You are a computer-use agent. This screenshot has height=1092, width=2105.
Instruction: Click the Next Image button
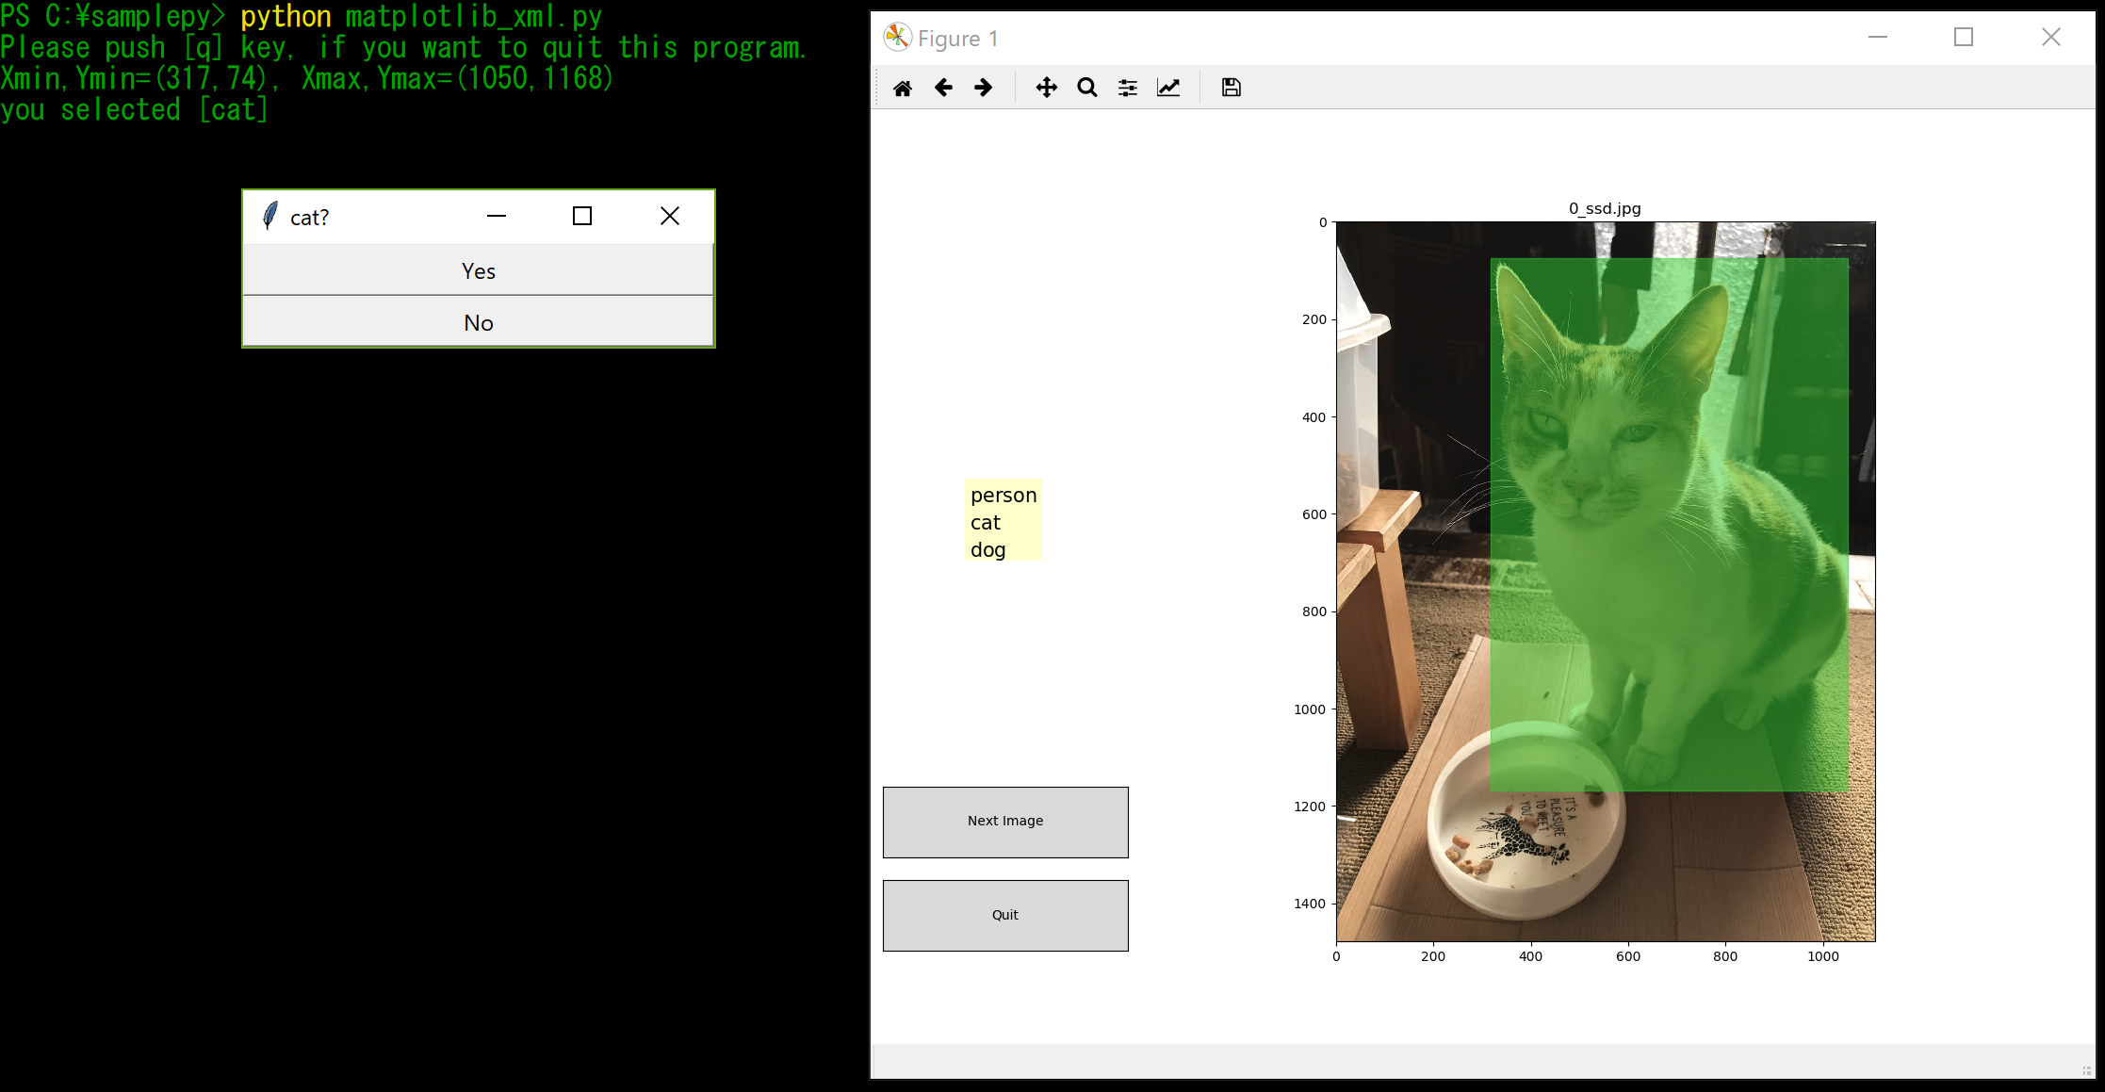point(1005,822)
